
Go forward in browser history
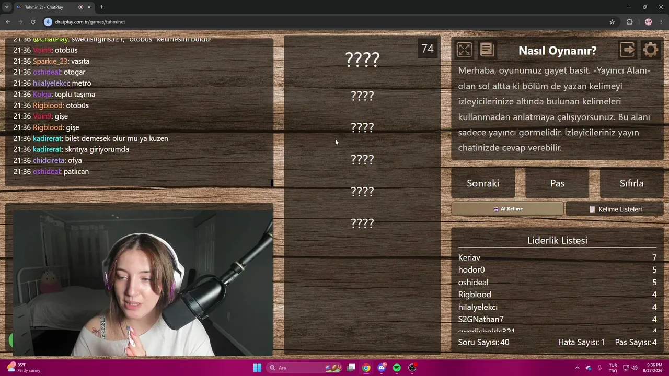[20, 22]
